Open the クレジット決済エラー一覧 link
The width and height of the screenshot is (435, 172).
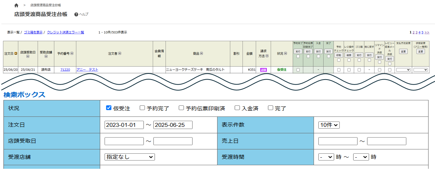pos(66,32)
